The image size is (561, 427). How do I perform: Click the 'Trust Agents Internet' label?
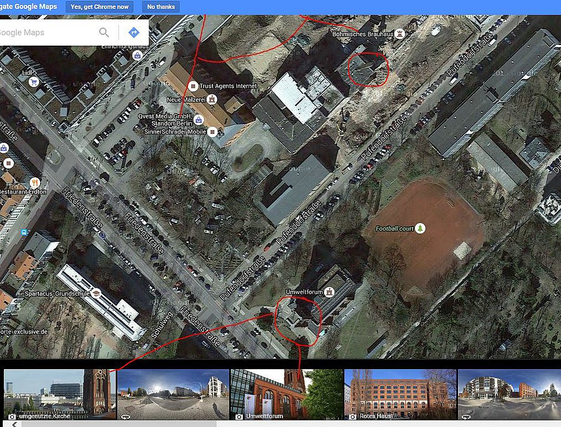[x=228, y=86]
